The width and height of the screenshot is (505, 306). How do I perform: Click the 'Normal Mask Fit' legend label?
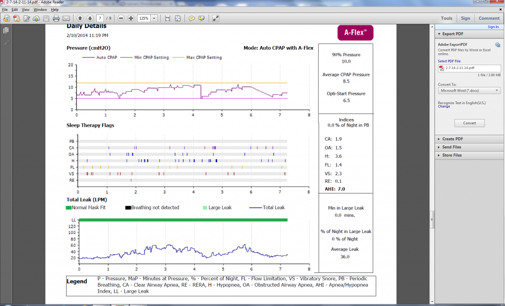(89, 208)
